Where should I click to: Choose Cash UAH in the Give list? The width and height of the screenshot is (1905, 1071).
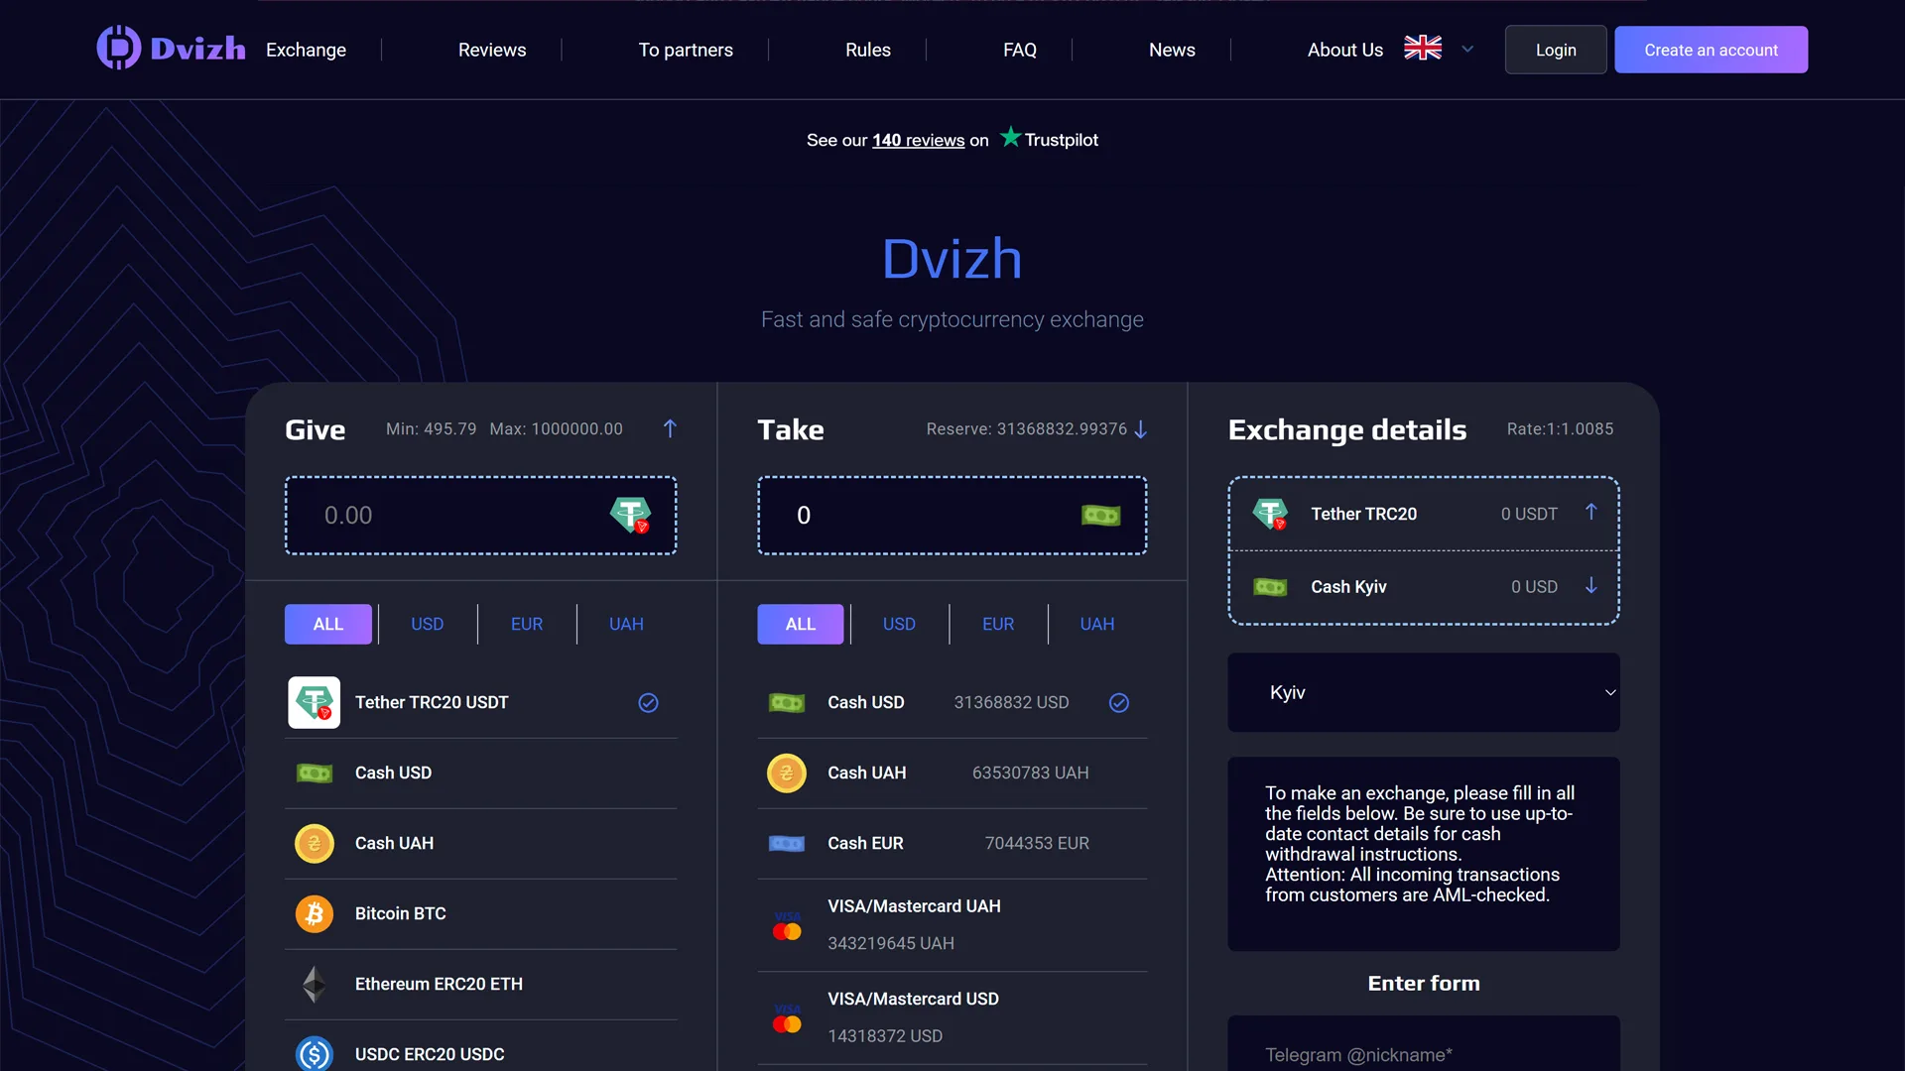coord(481,844)
